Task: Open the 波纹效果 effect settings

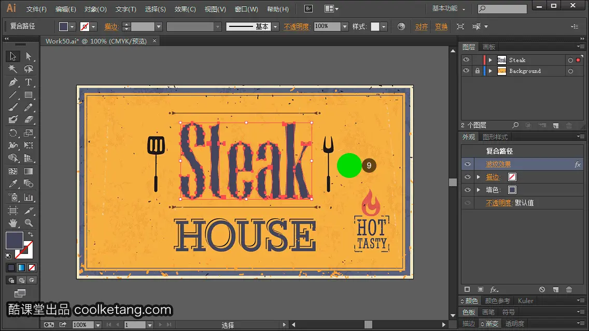Action: coord(498,164)
